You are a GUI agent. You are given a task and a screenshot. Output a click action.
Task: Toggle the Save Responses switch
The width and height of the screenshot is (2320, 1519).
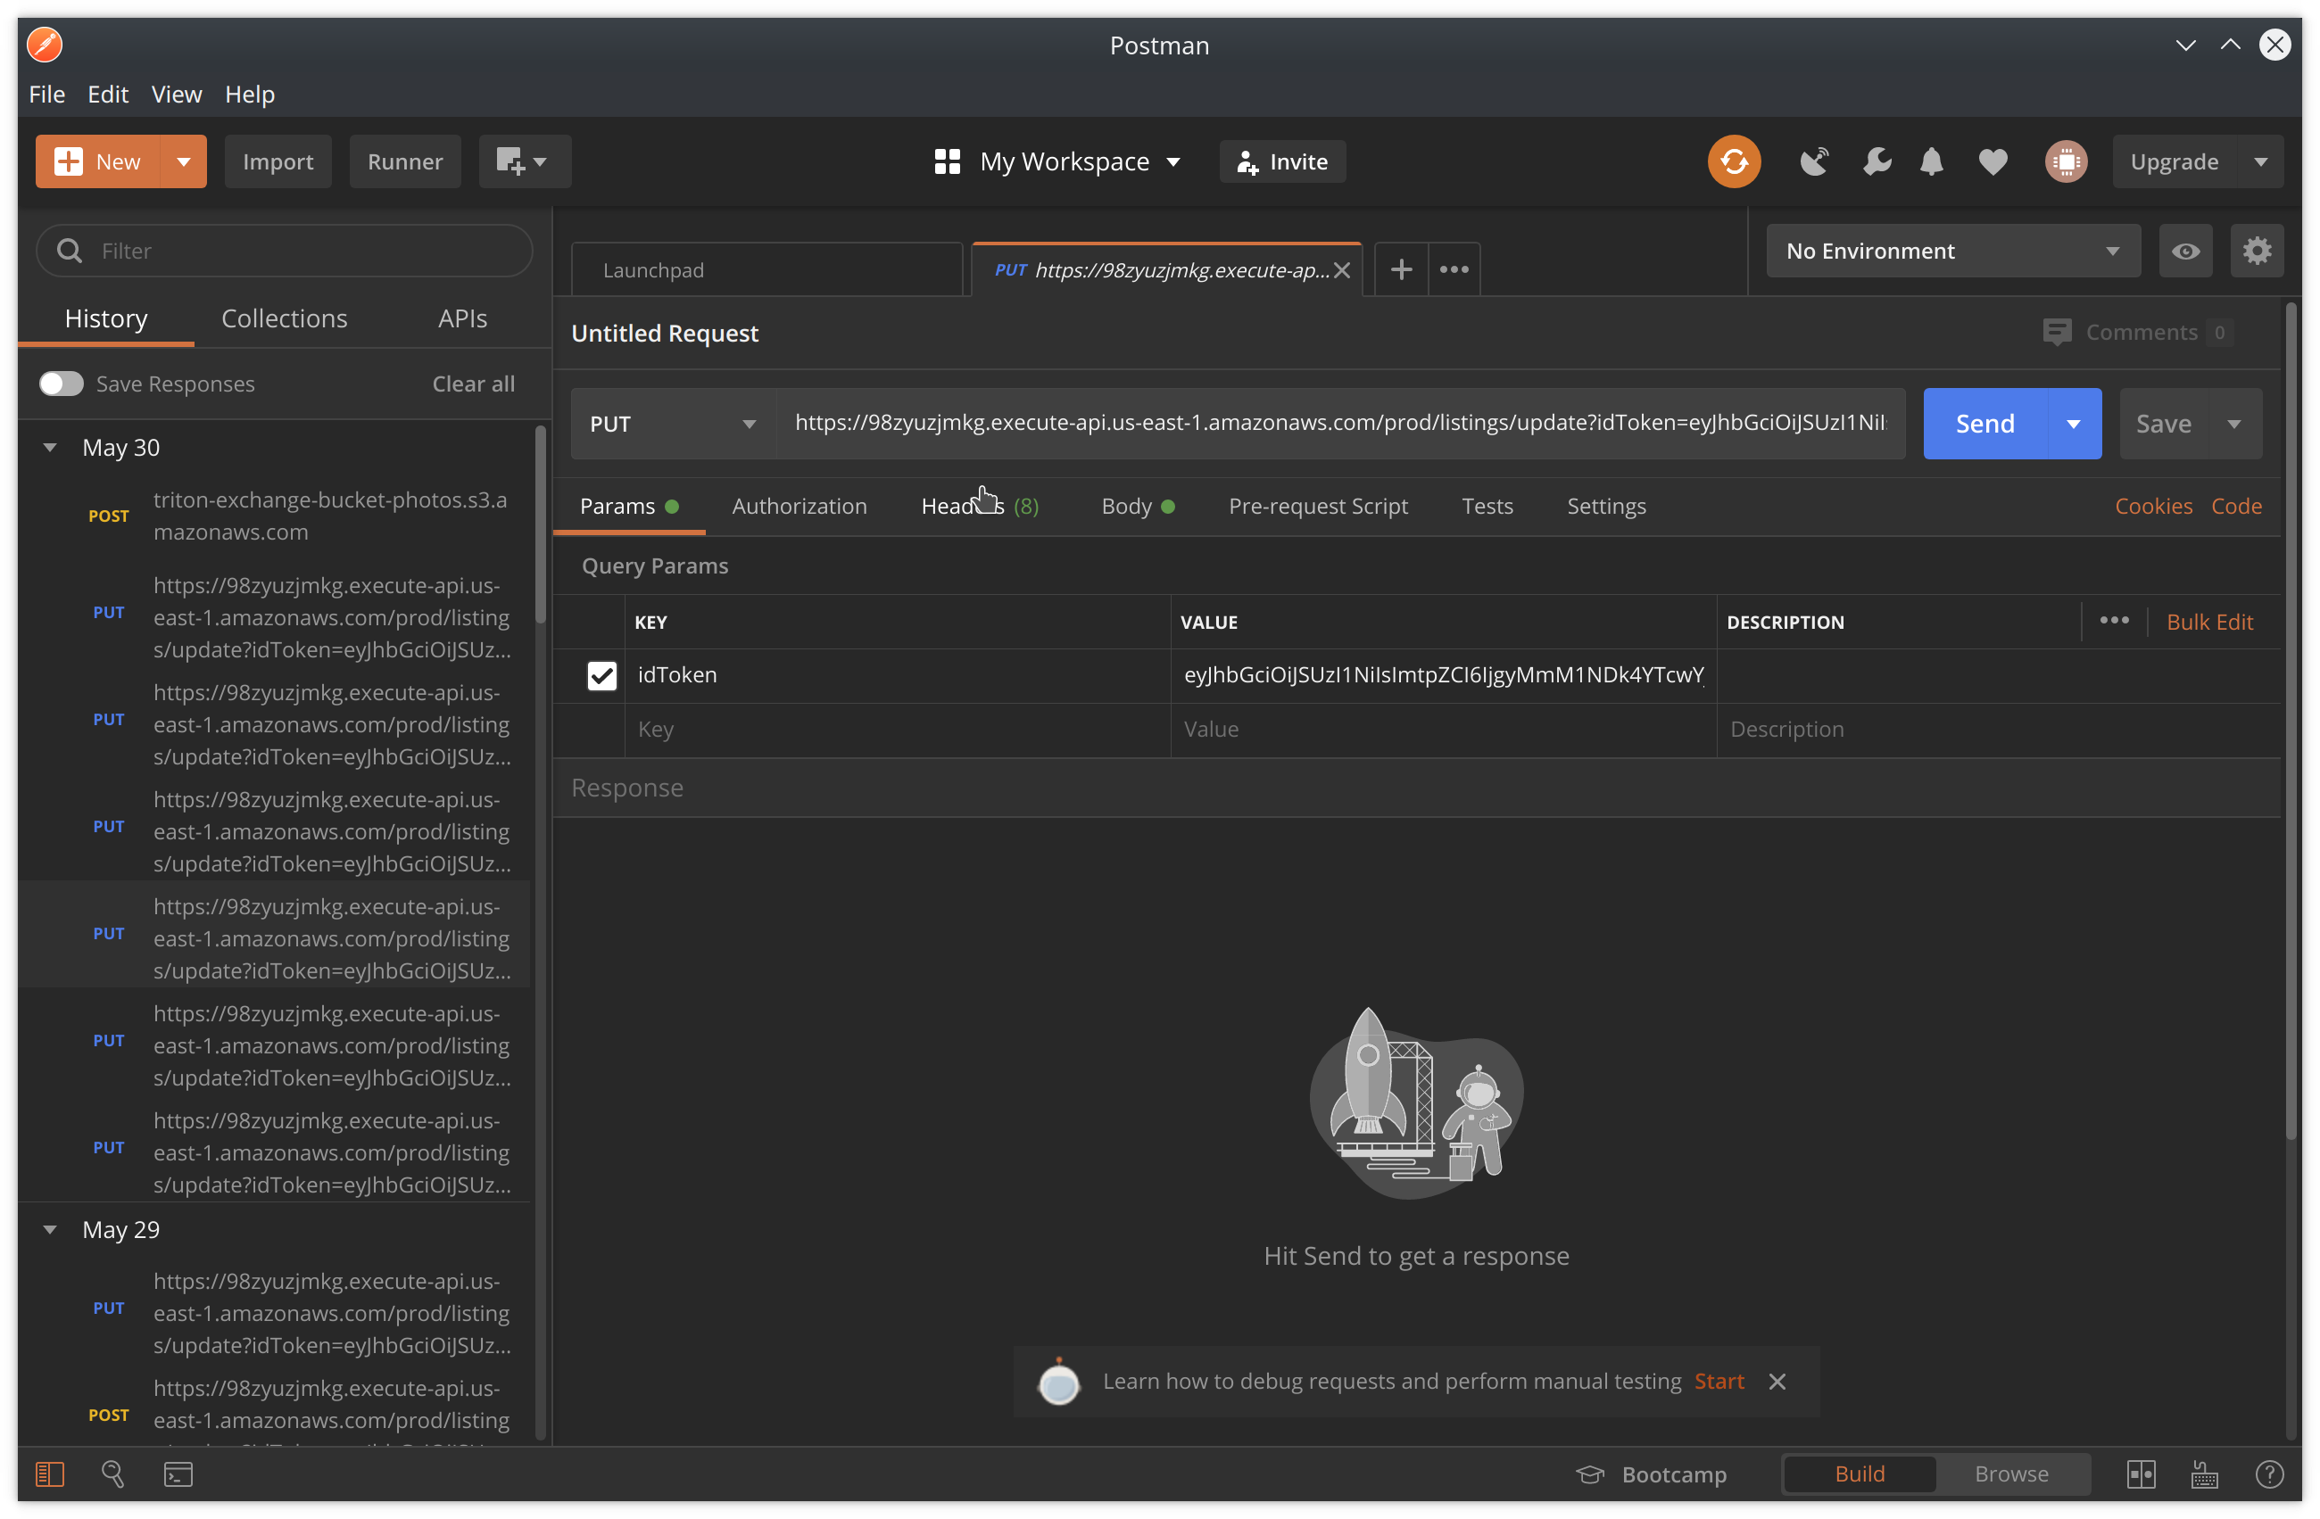click(62, 384)
